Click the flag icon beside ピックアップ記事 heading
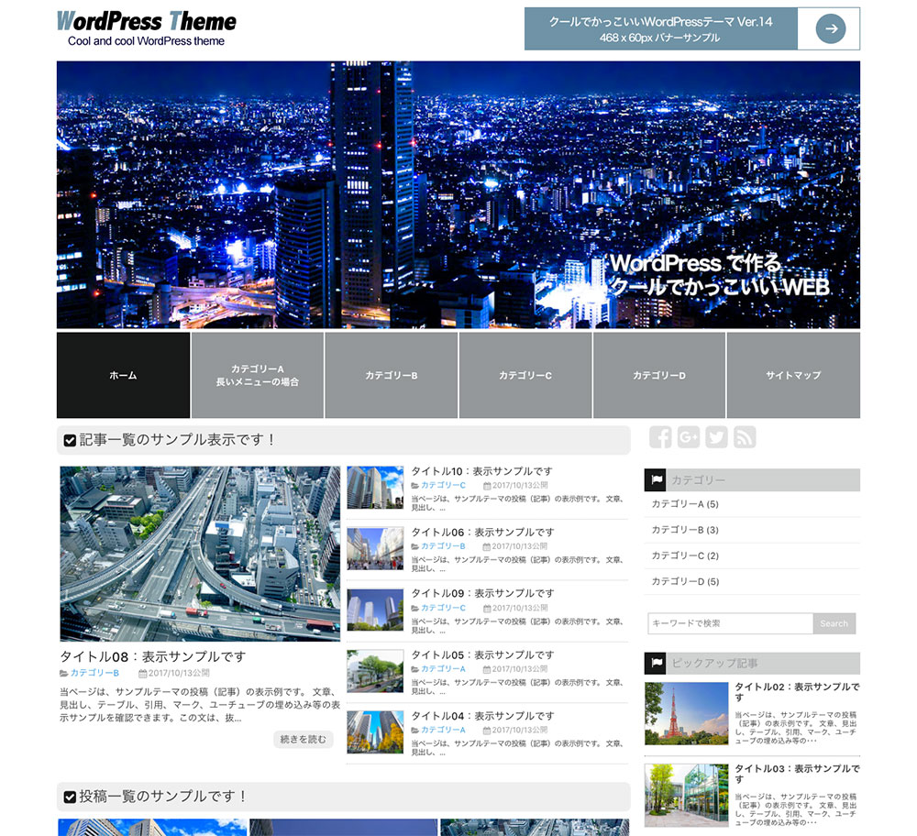This screenshot has height=836, width=917. coord(656,663)
